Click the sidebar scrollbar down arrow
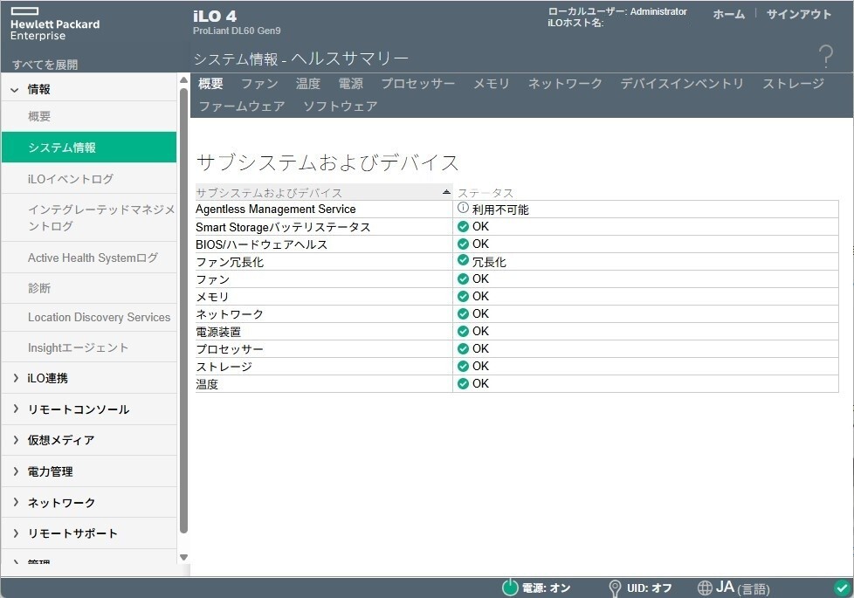 point(183,557)
